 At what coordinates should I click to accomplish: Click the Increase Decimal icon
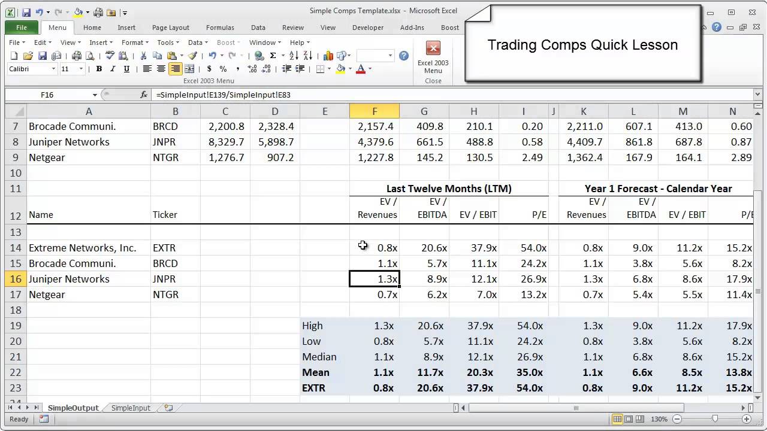252,69
